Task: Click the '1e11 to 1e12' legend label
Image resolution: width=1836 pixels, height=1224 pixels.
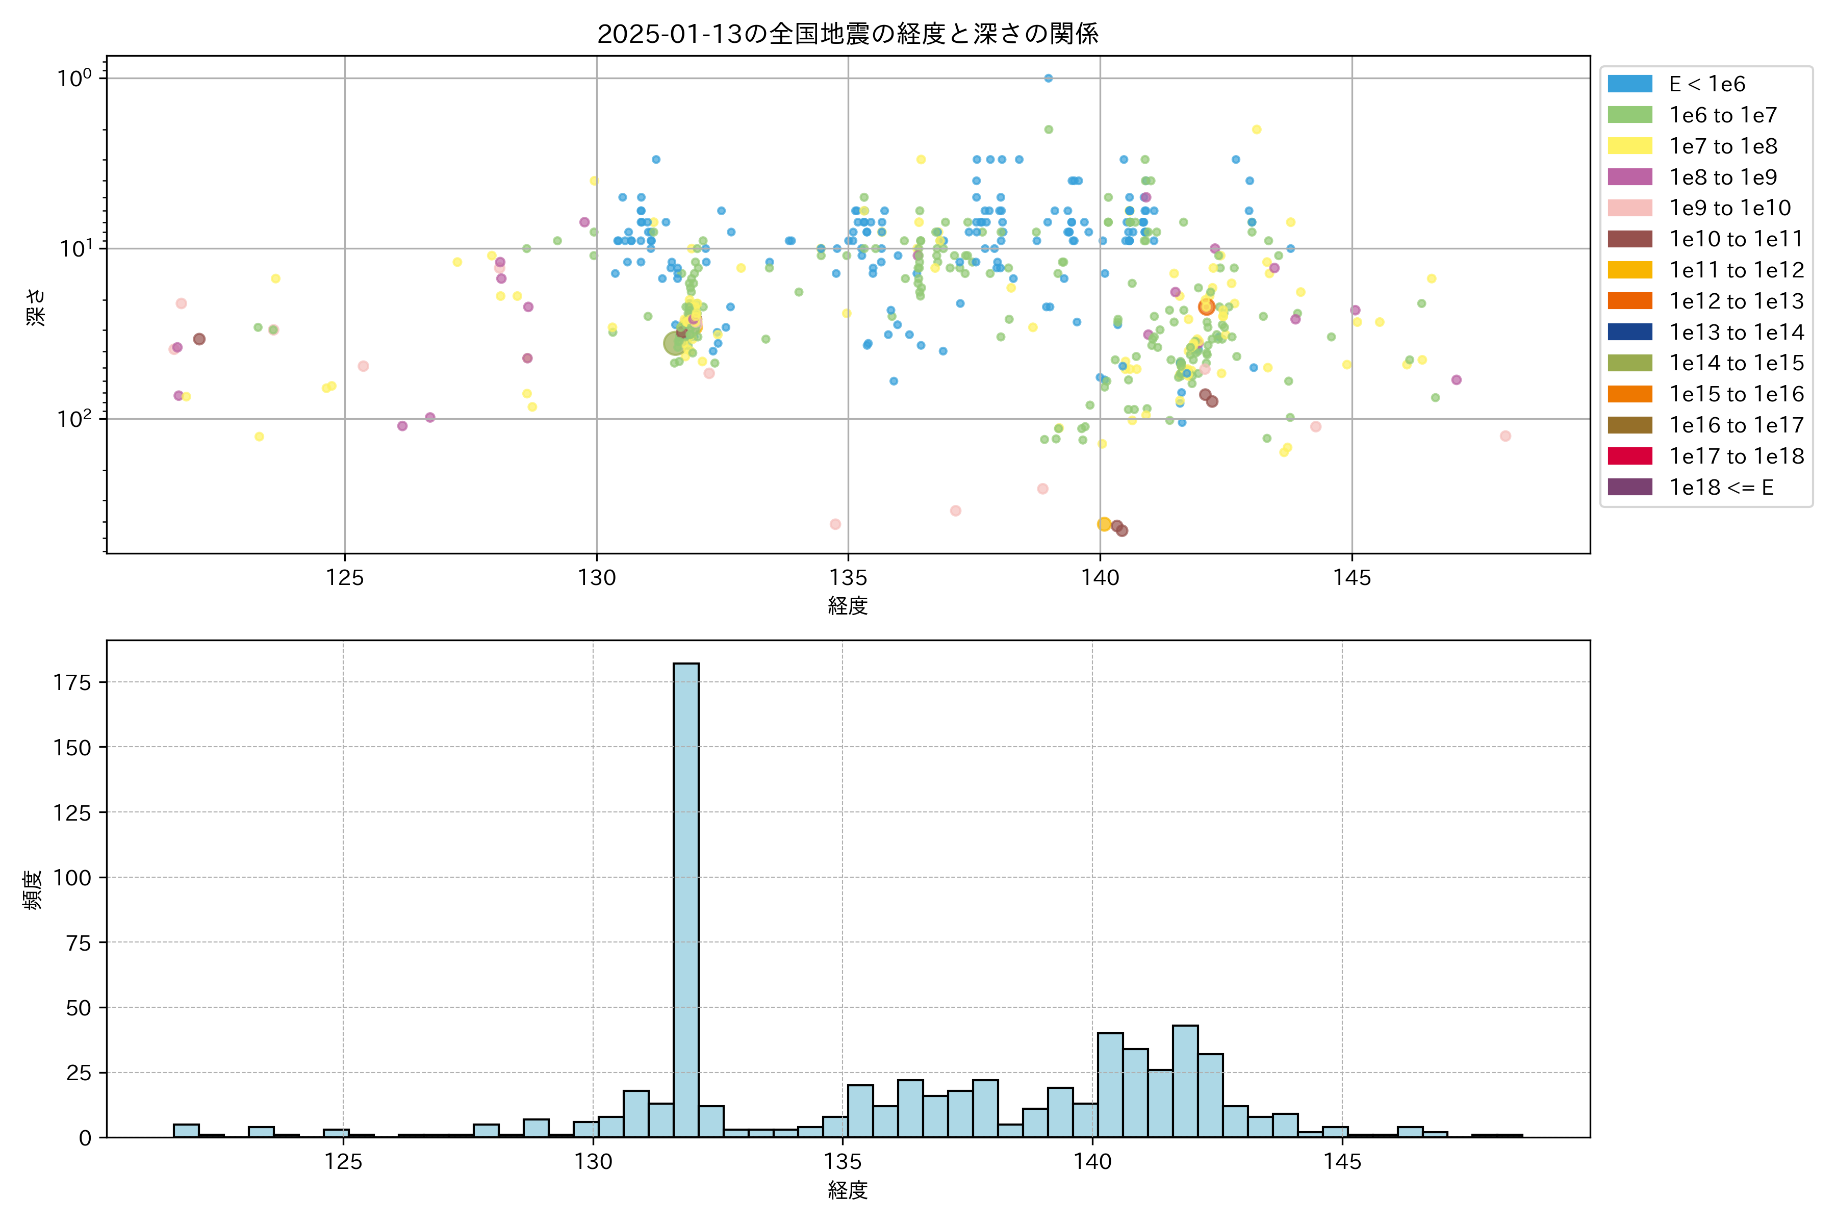Action: [x=1736, y=270]
